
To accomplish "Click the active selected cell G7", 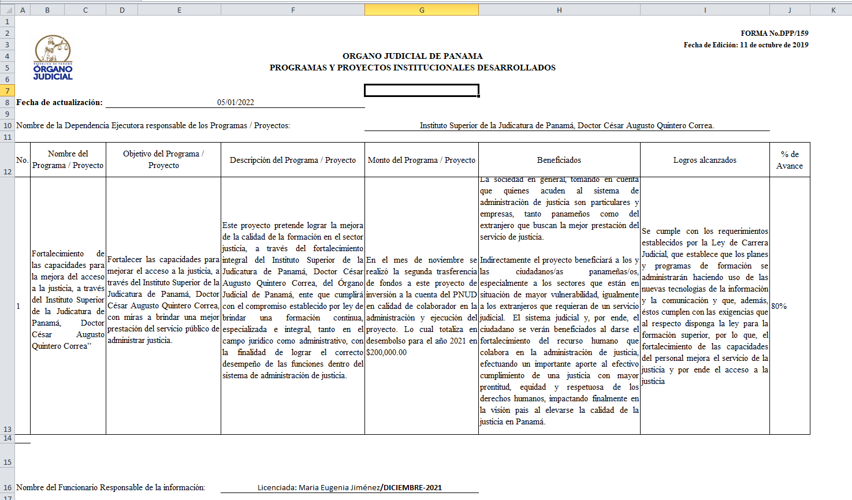I will (x=422, y=91).
